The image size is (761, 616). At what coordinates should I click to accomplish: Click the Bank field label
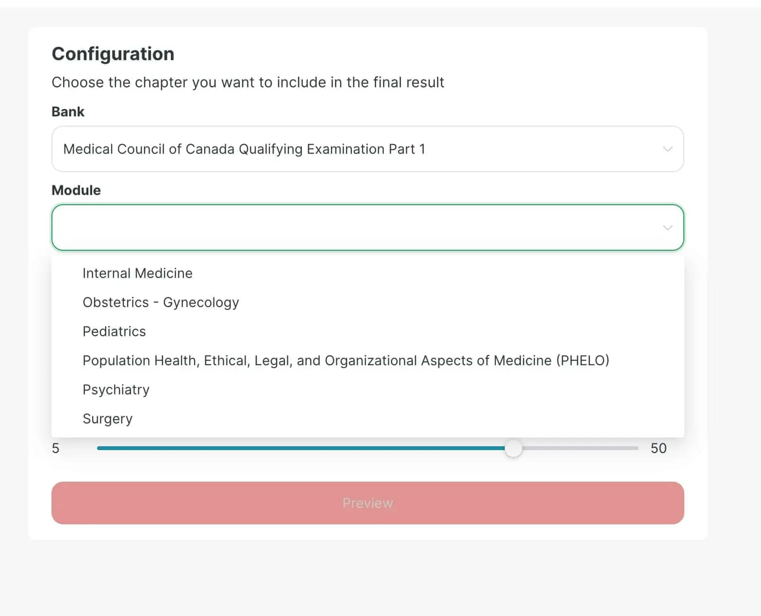tap(68, 112)
